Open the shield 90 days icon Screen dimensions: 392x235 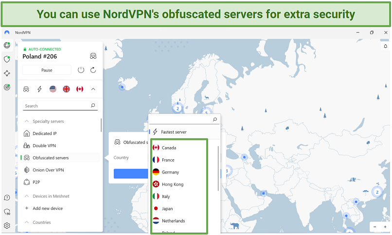tap(7, 212)
